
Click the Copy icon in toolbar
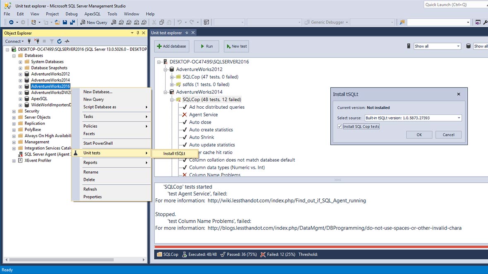pyautogui.click(x=161, y=22)
